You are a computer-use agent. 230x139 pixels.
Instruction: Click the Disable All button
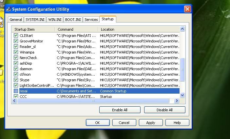tap(165, 110)
